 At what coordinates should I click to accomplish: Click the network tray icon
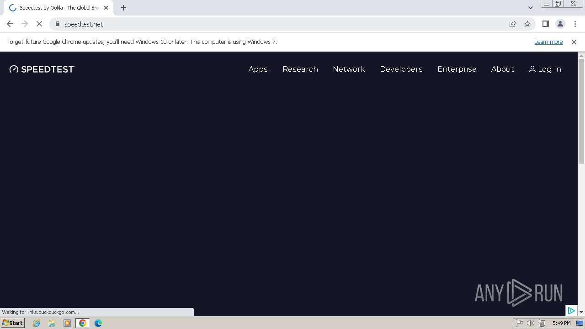542,323
